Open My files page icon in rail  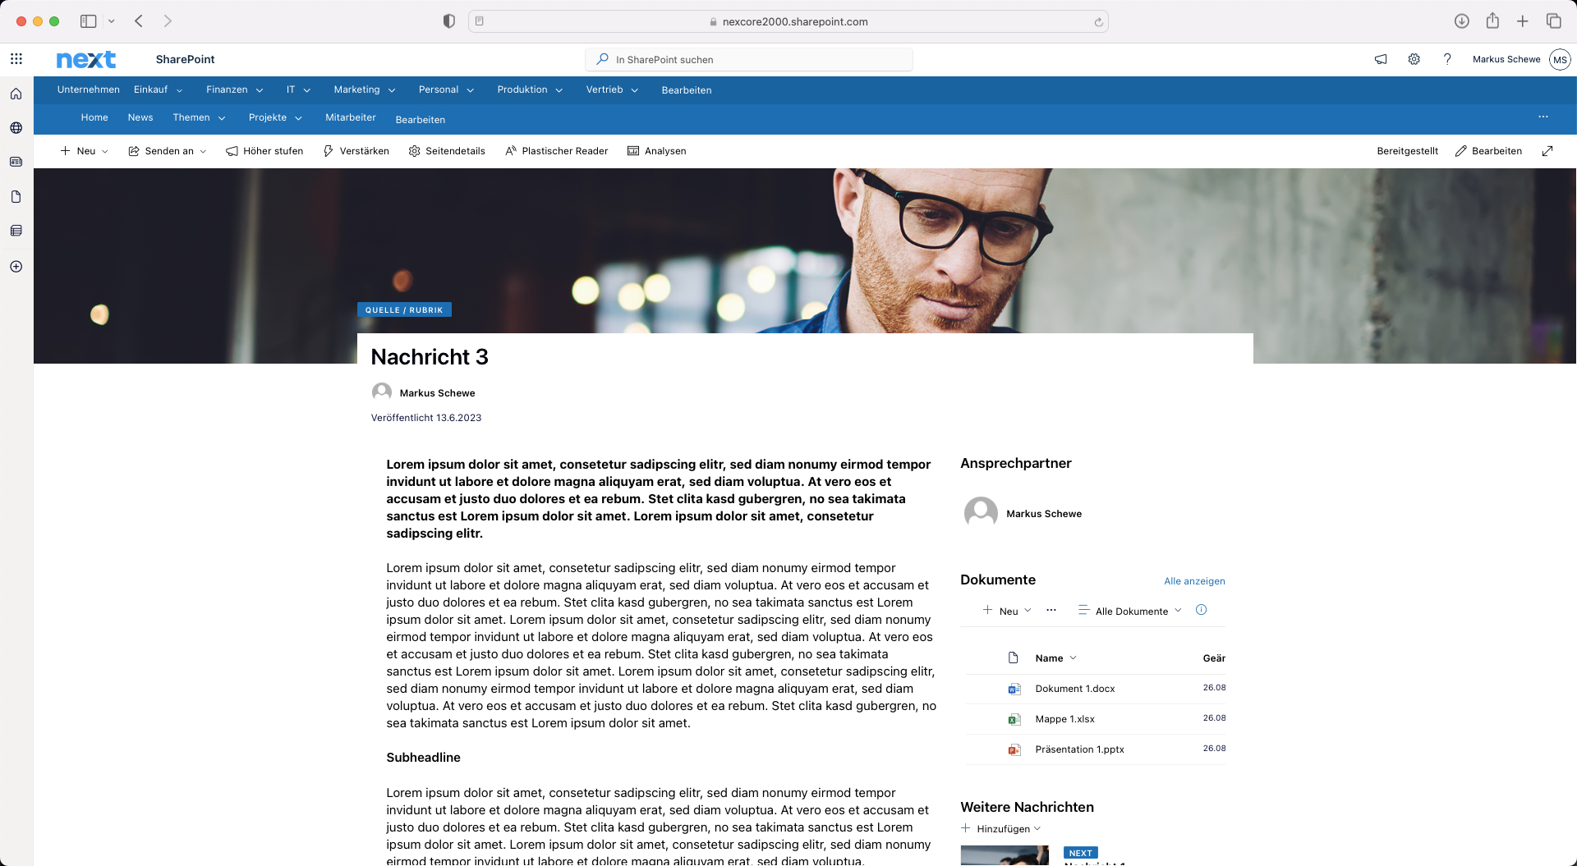[x=16, y=197]
